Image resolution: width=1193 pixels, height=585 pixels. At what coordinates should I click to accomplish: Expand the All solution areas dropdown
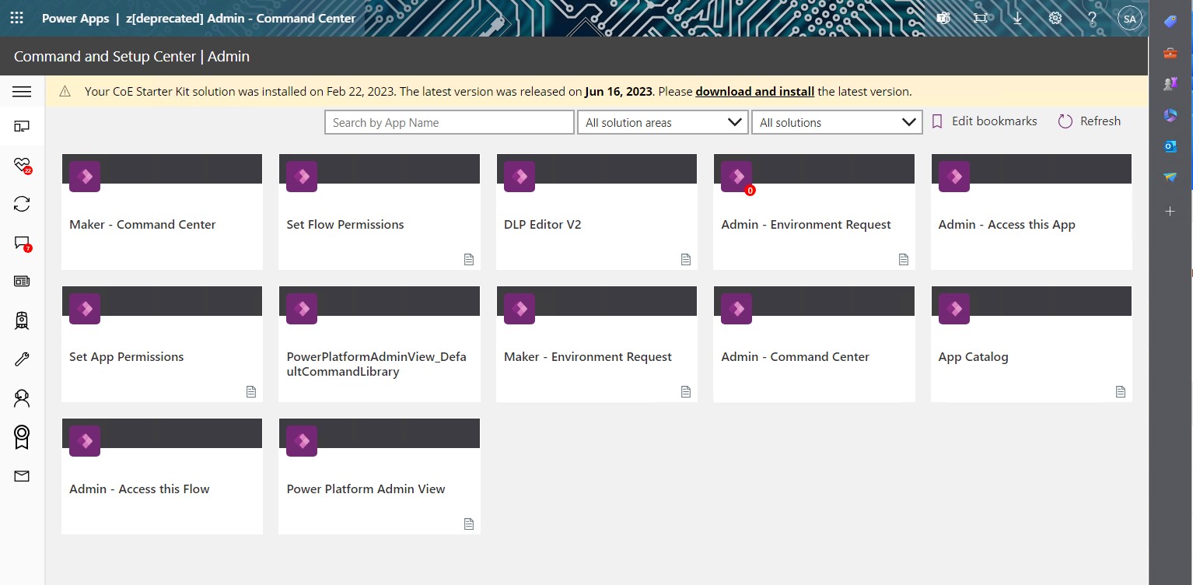click(x=662, y=121)
